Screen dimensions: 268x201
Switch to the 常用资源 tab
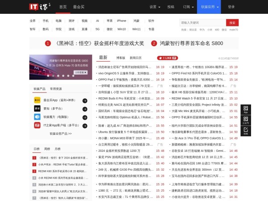pos(56,89)
